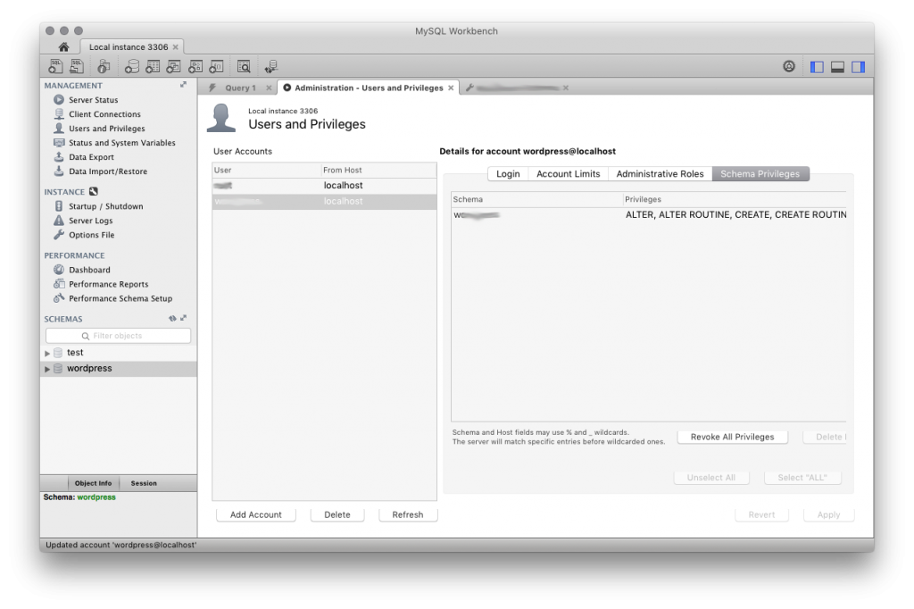Create a new SQL tab icon
914x609 pixels.
click(x=55, y=66)
